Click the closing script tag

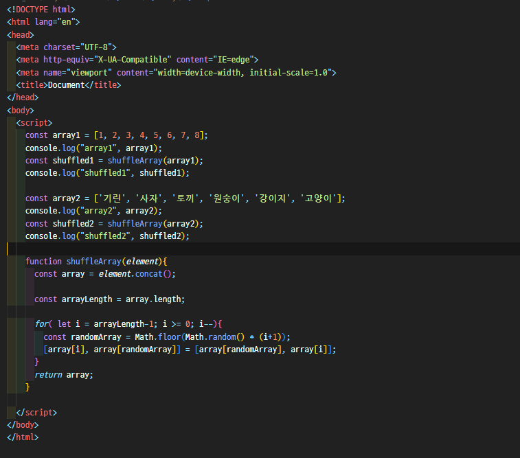click(37, 413)
